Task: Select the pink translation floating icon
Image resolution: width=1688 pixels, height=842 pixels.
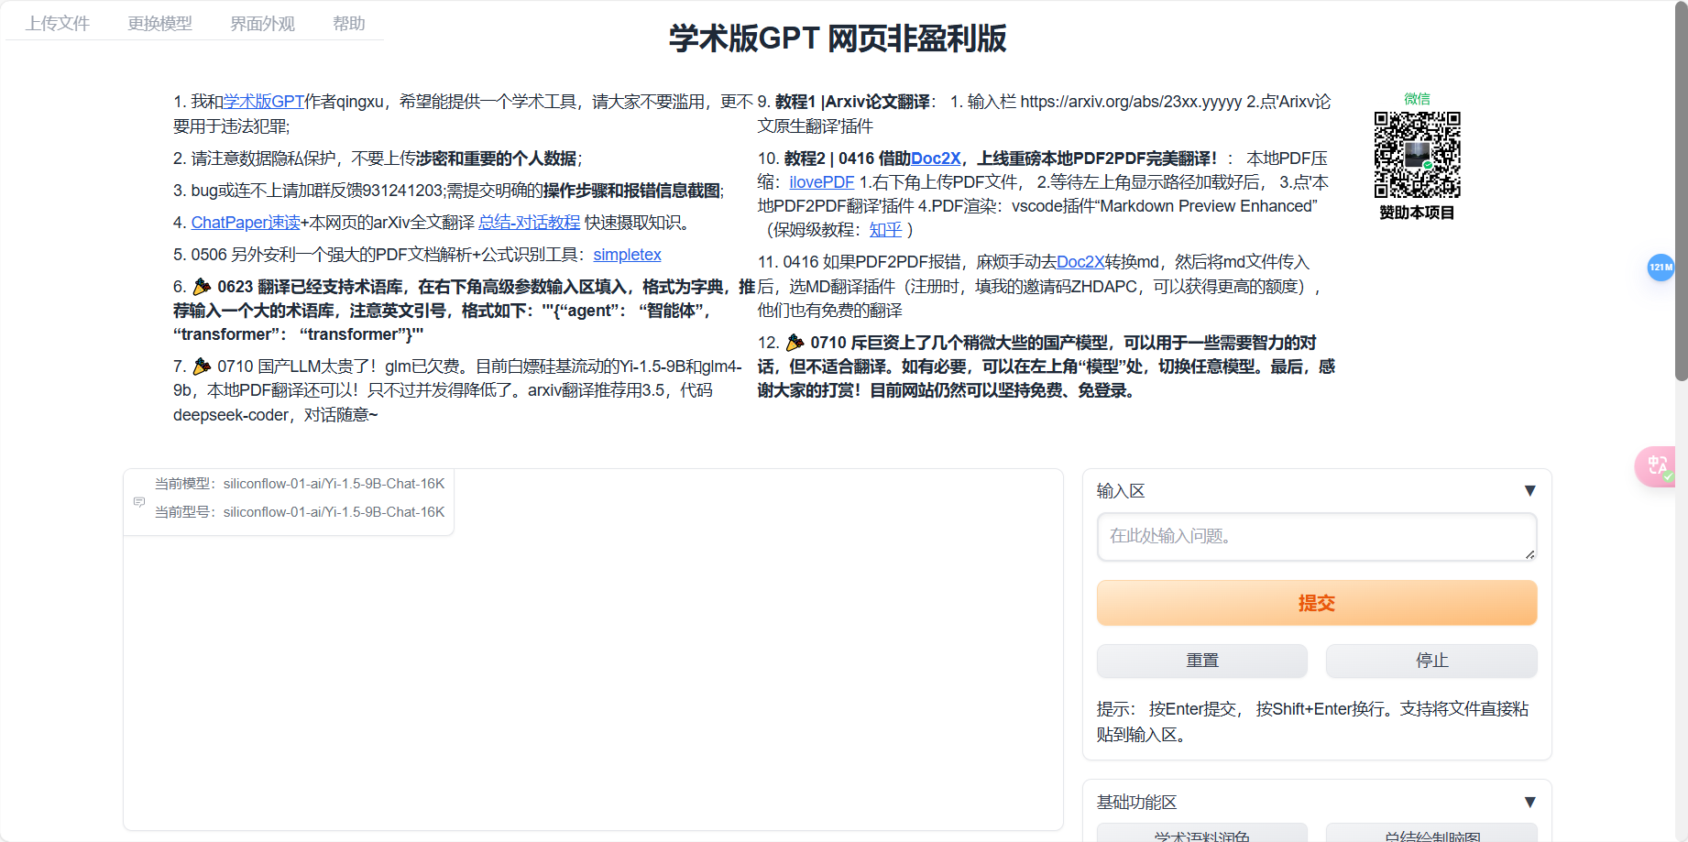Action: 1659,466
